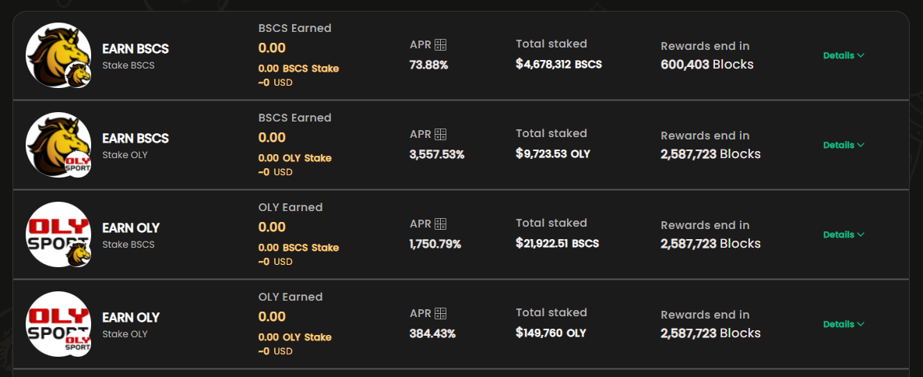Viewport: 923px width, 377px height.
Task: Select the EARN BSCS Stake OLY title
Action: [136, 145]
